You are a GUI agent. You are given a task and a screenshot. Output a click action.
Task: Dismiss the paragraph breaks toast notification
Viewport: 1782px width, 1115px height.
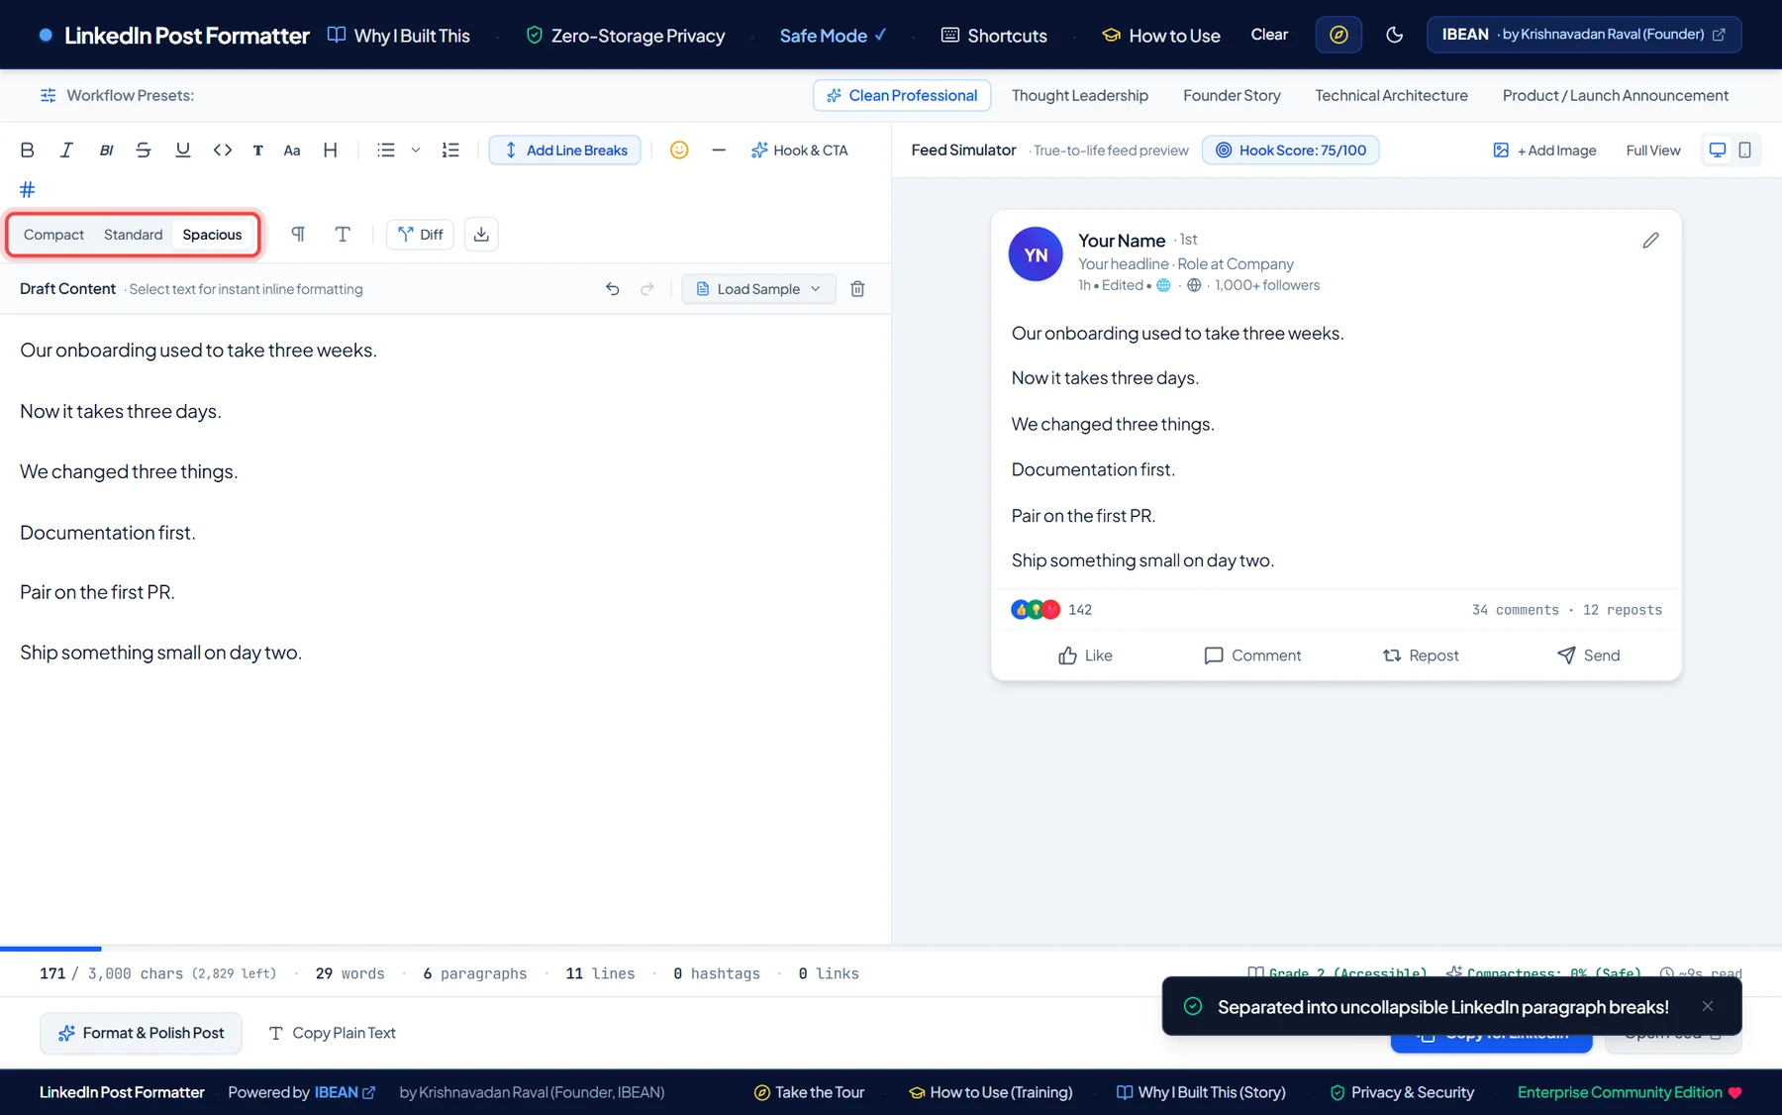click(x=1708, y=1006)
